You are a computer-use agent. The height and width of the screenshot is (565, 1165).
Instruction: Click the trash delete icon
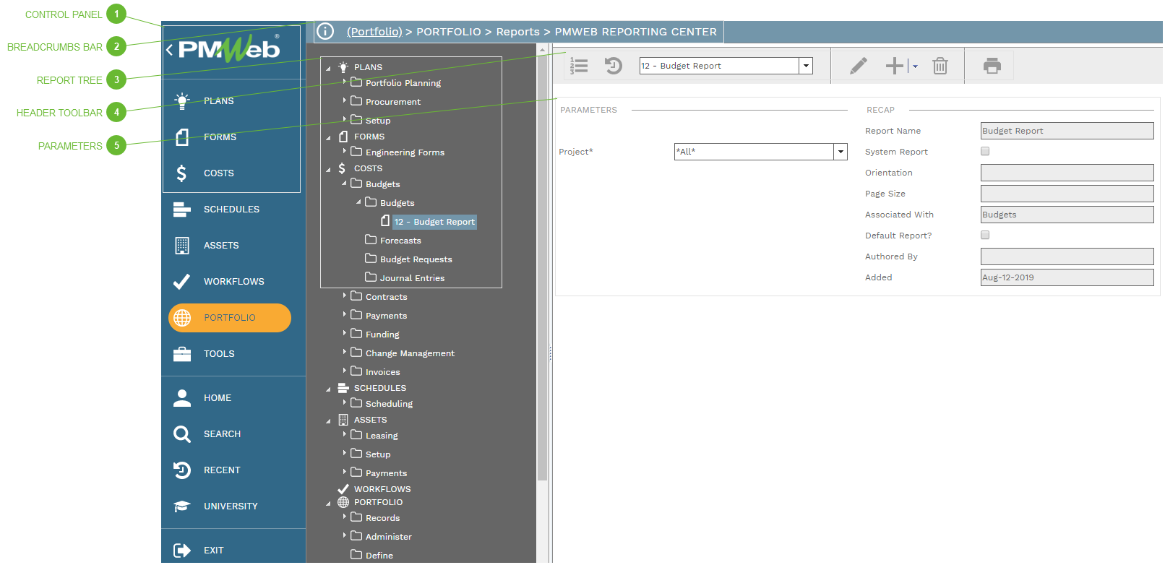click(x=940, y=66)
